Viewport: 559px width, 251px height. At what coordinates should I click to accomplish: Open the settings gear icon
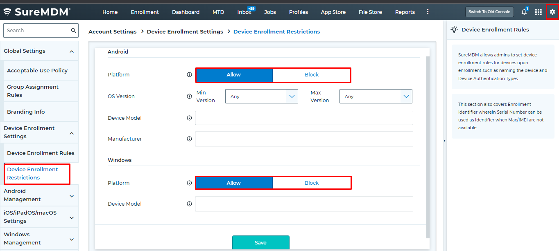tap(552, 11)
